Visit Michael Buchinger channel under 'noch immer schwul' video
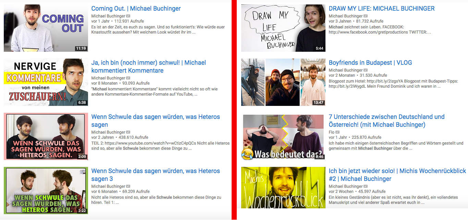This screenshot has height=220, width=468. click(x=108, y=78)
